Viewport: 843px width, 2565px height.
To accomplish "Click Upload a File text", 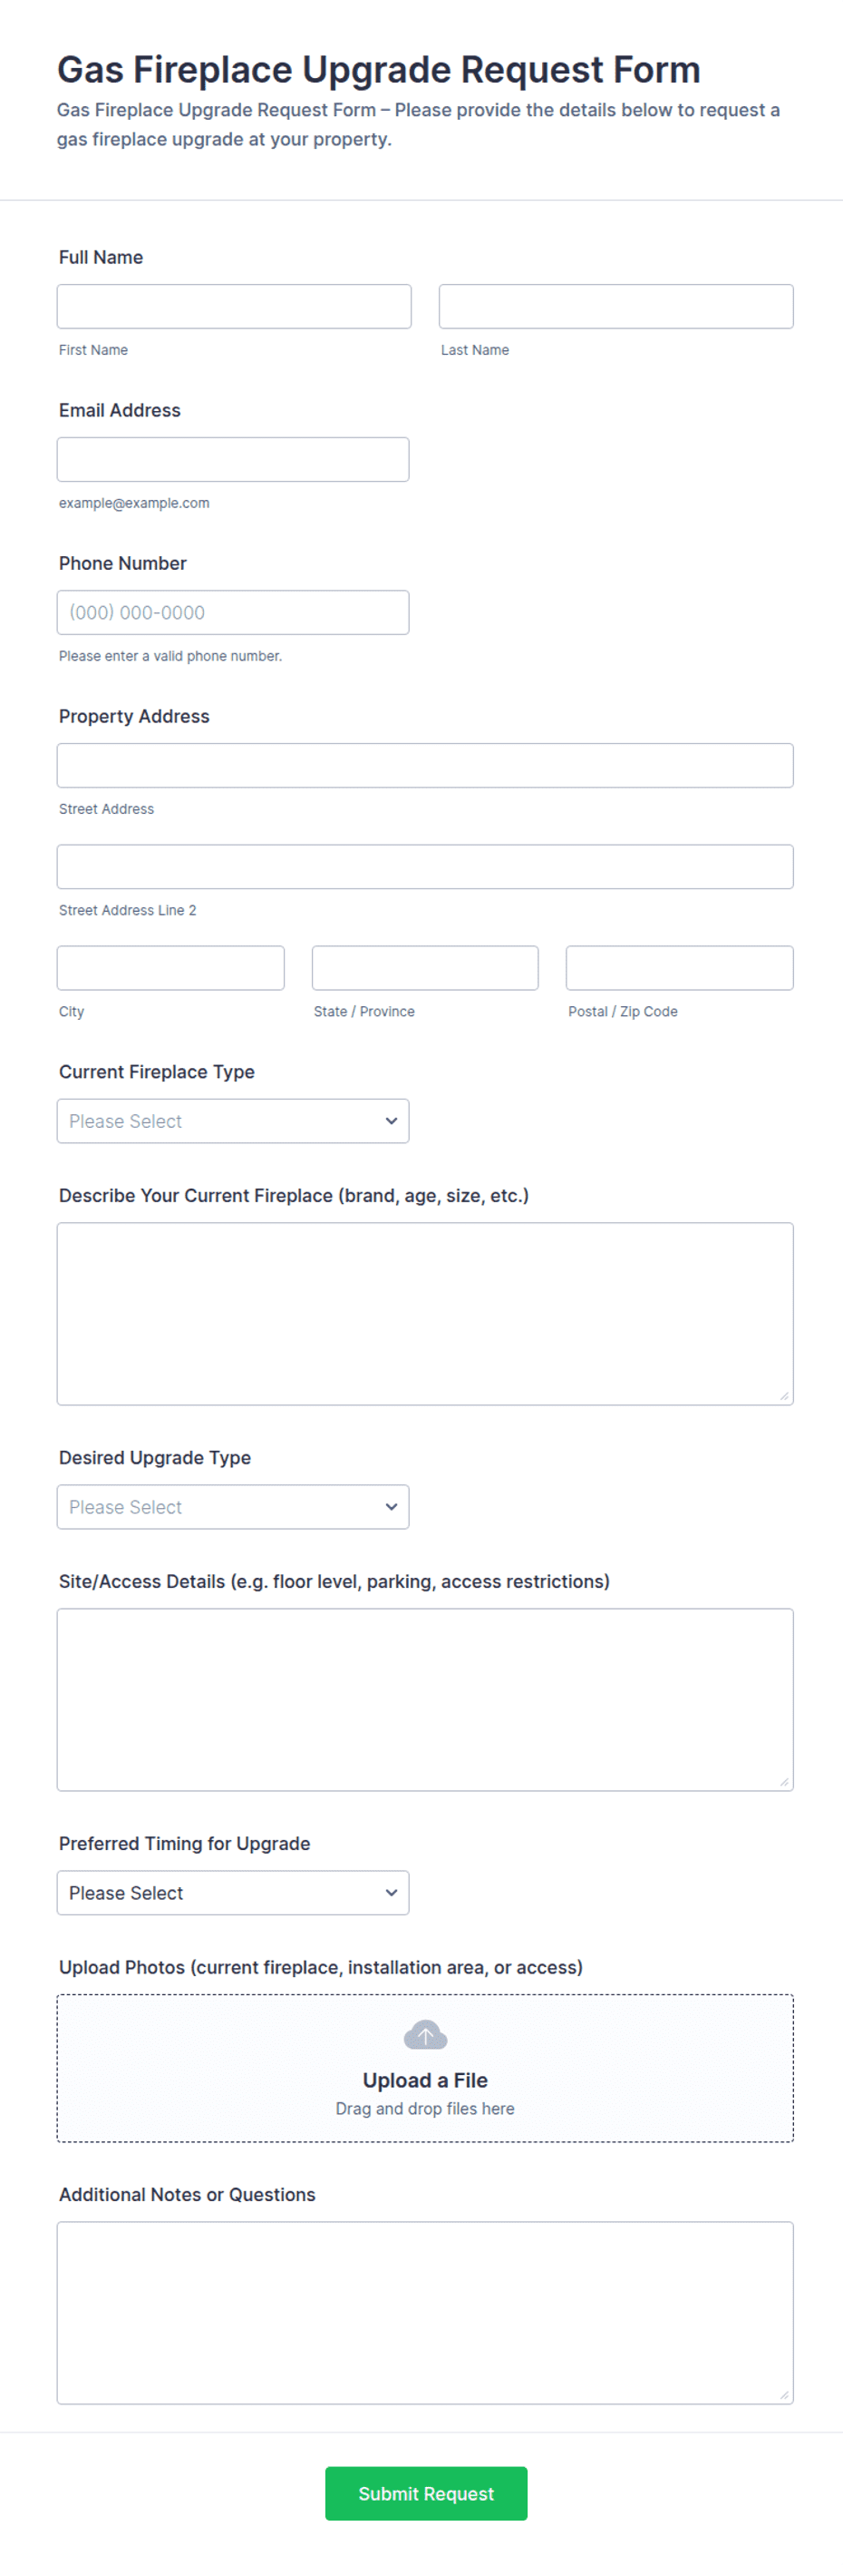I will point(425,2079).
